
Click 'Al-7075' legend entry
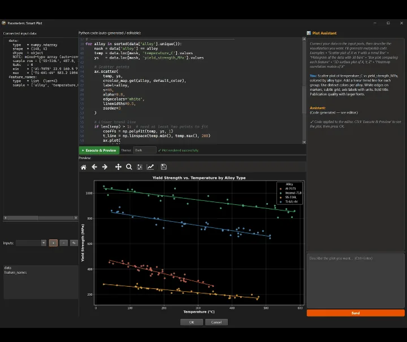coord(291,188)
